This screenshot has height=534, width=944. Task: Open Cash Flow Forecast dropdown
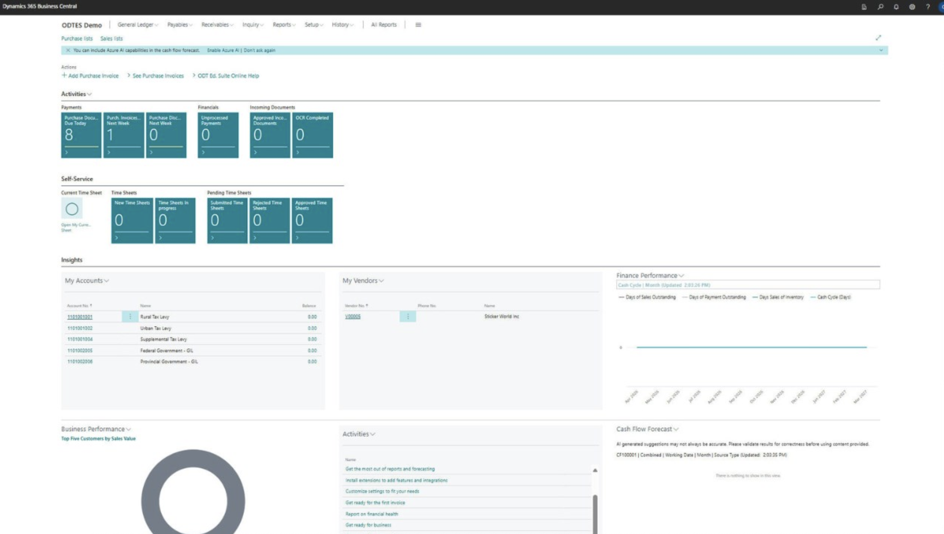[648, 429]
